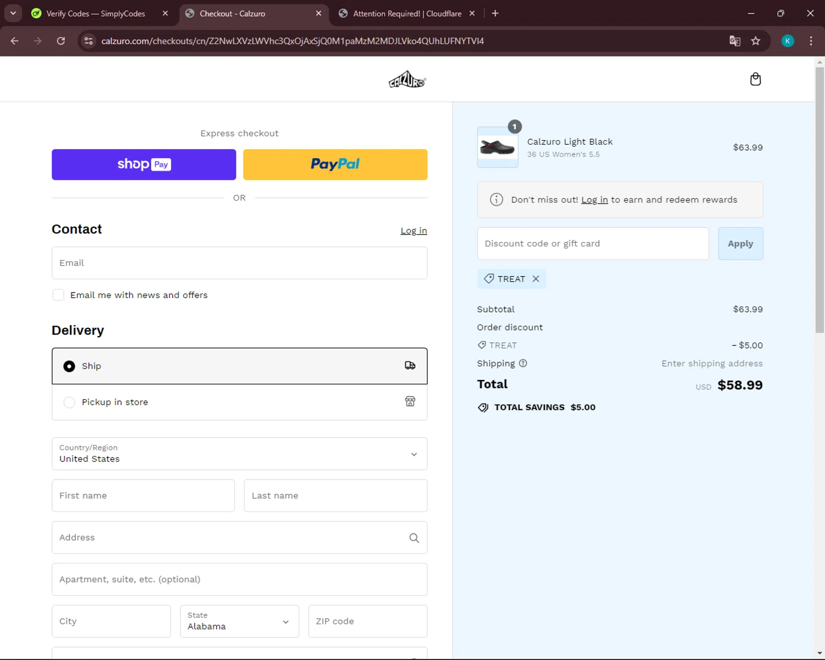Focus the First name field
825x660 pixels.
(143, 496)
